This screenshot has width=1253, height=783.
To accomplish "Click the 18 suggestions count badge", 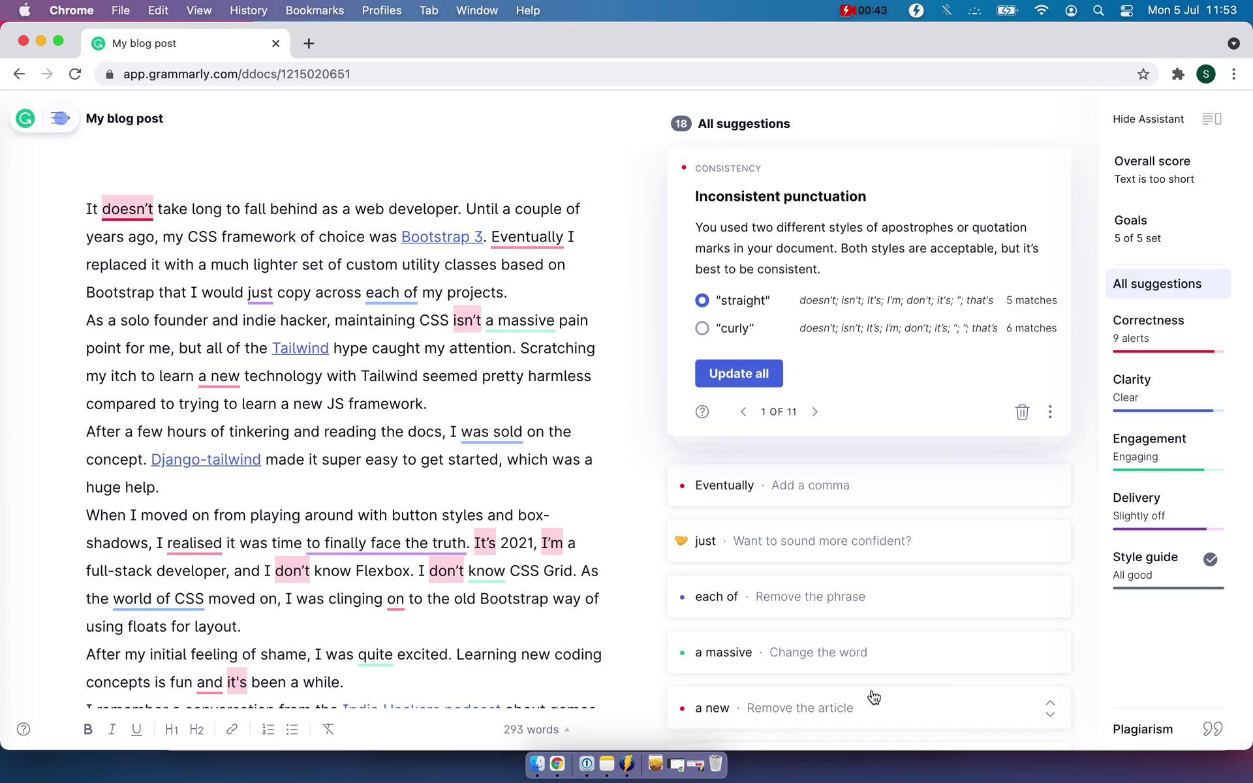I will click(x=681, y=124).
